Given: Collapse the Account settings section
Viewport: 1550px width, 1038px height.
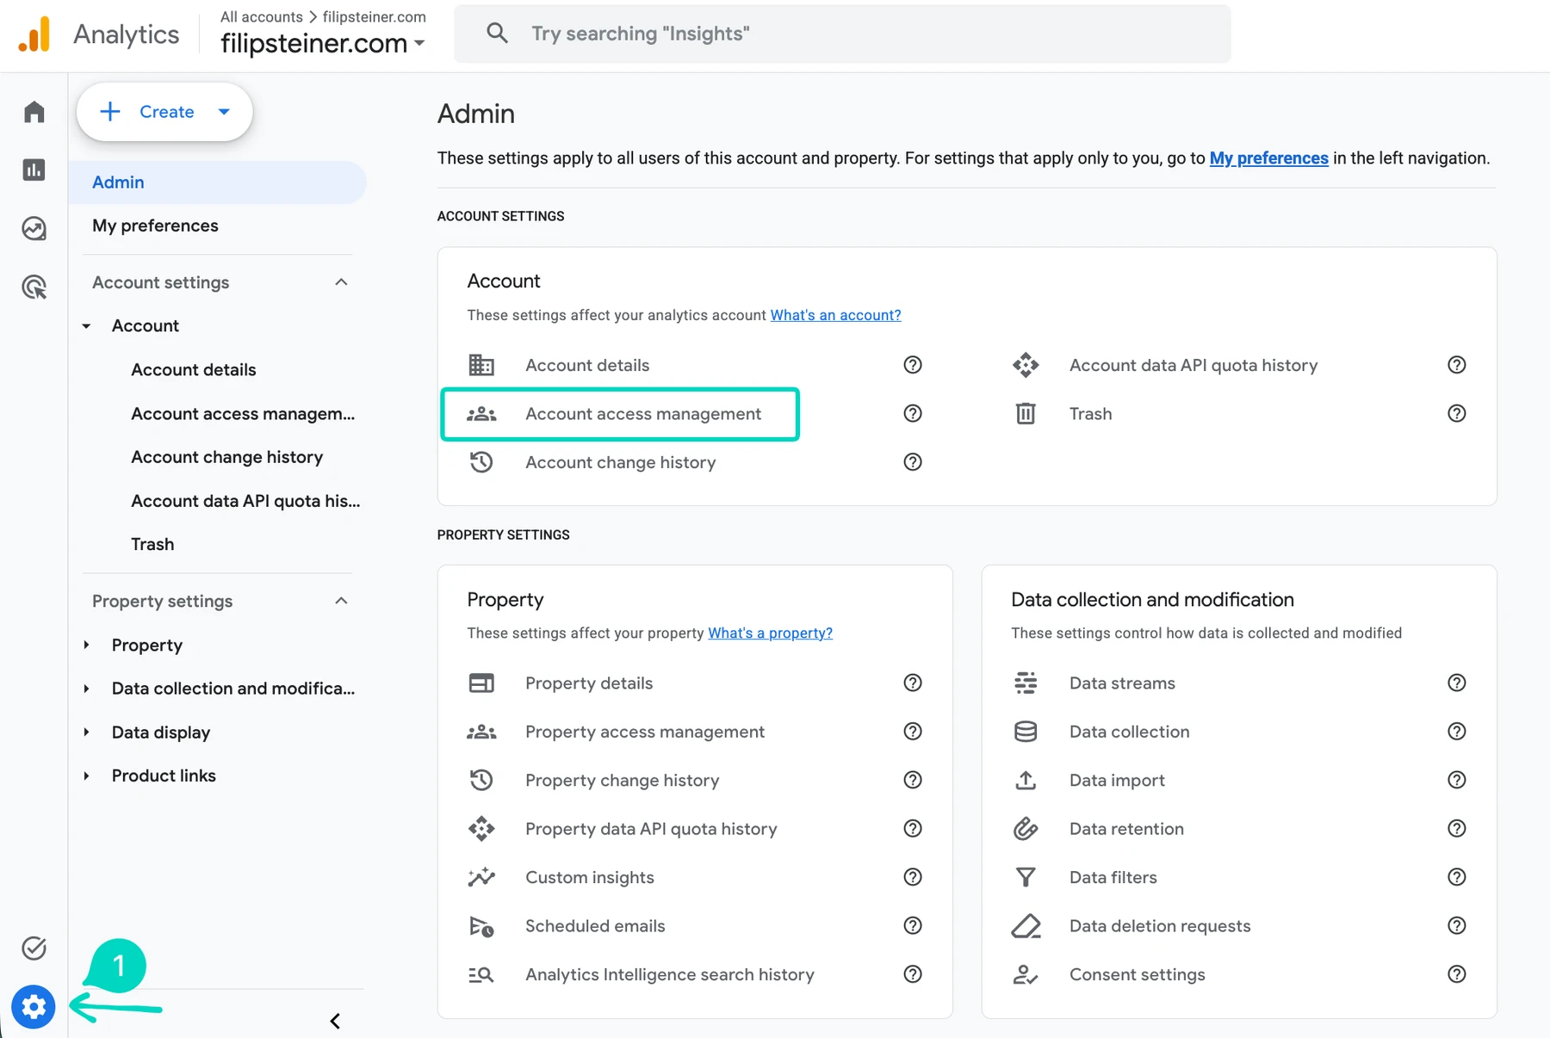Looking at the screenshot, I should pos(341,282).
